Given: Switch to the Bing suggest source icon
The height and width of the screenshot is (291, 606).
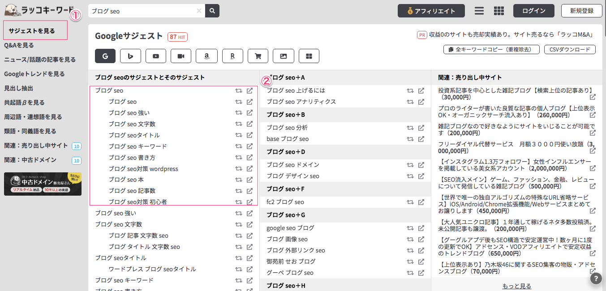Looking at the screenshot, I should [x=131, y=56].
